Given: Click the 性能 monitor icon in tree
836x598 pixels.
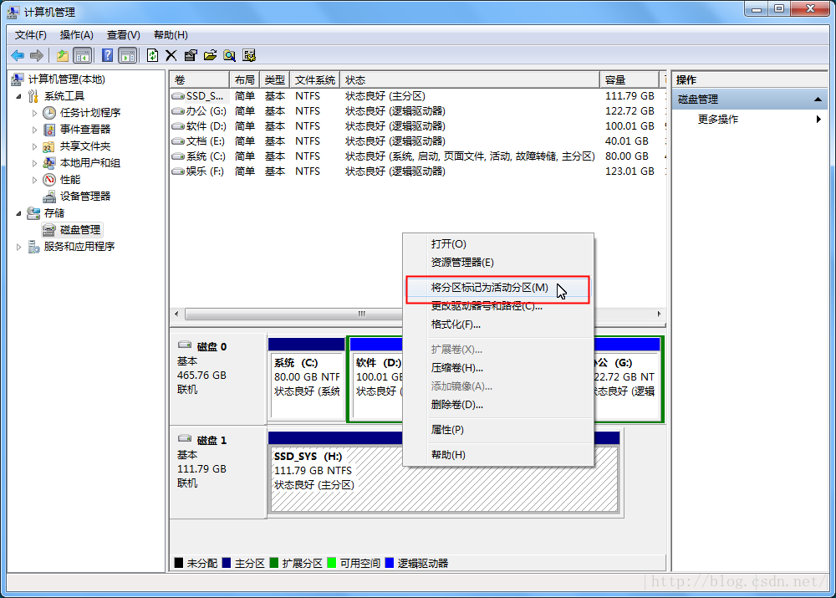Looking at the screenshot, I should pyautogui.click(x=49, y=180).
